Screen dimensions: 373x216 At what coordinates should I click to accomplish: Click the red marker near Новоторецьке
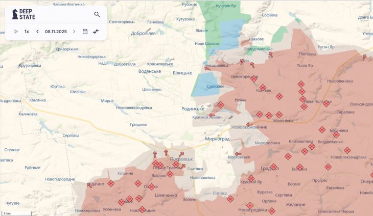[253, 78]
